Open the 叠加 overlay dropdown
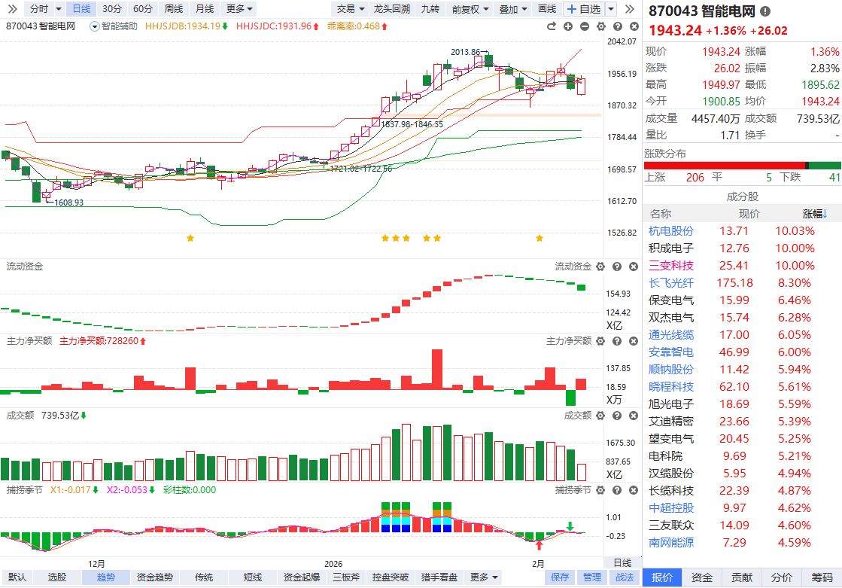The width and height of the screenshot is (842, 588). coord(513,9)
